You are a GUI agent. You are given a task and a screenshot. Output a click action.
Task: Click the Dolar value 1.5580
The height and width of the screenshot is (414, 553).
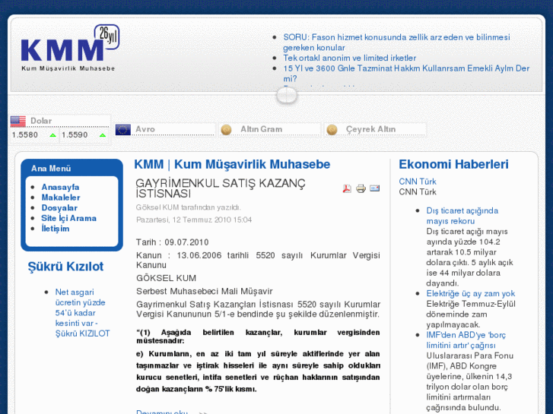click(x=24, y=135)
